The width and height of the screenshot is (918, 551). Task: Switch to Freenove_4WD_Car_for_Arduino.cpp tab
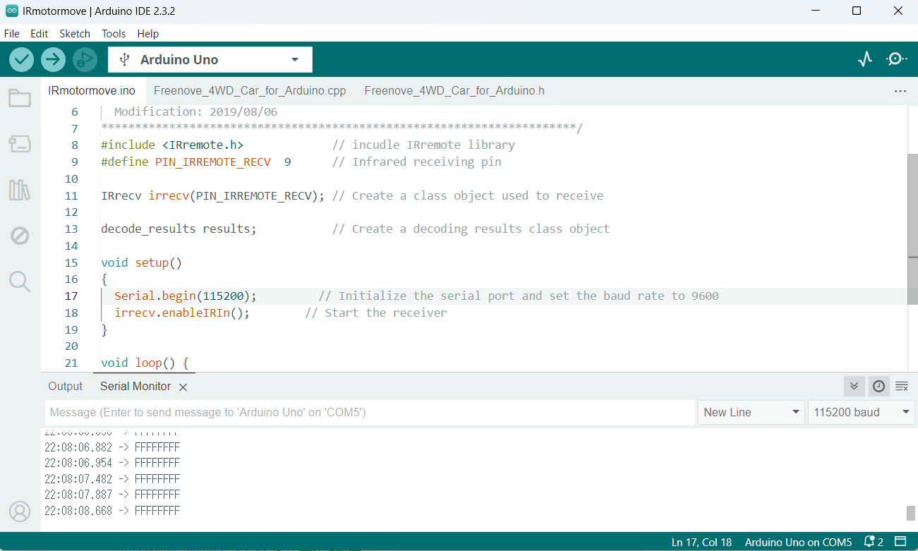pos(250,91)
